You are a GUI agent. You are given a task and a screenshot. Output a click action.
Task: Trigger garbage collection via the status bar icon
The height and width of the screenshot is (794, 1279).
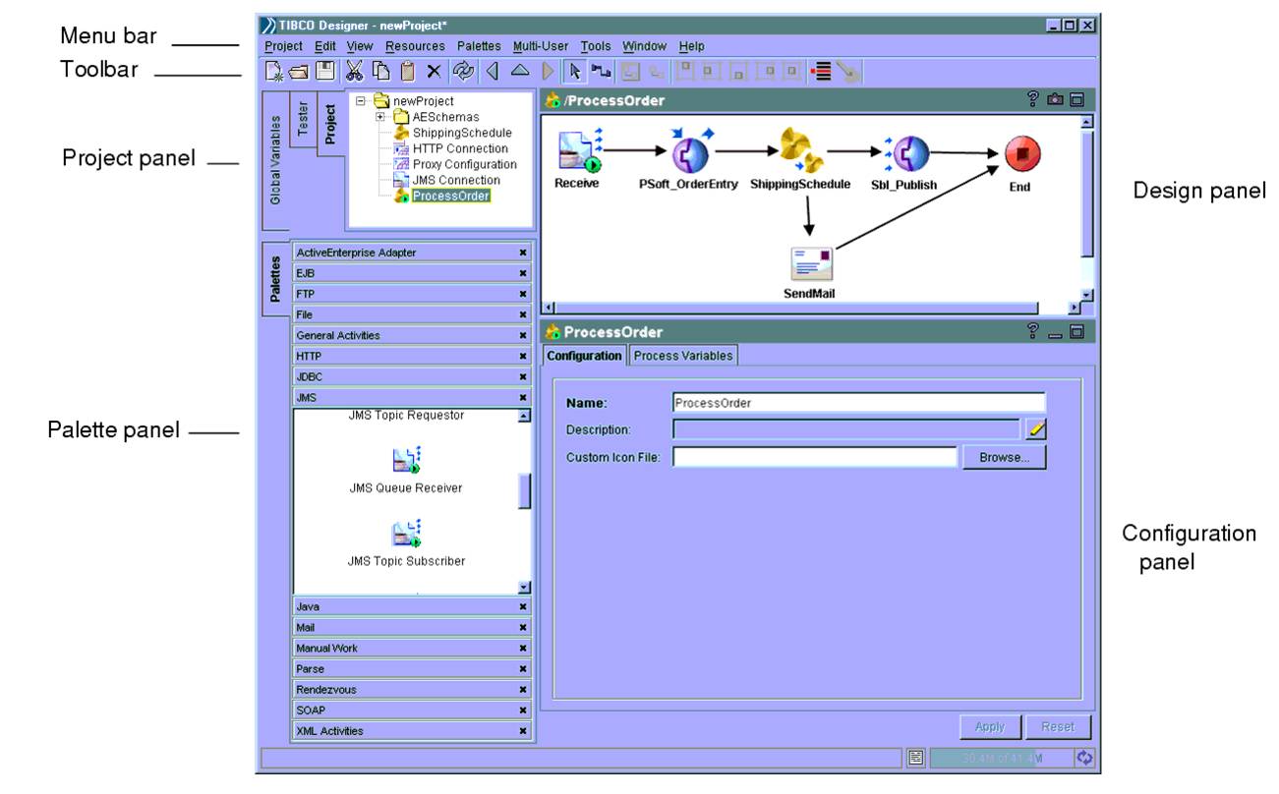pos(1084,758)
